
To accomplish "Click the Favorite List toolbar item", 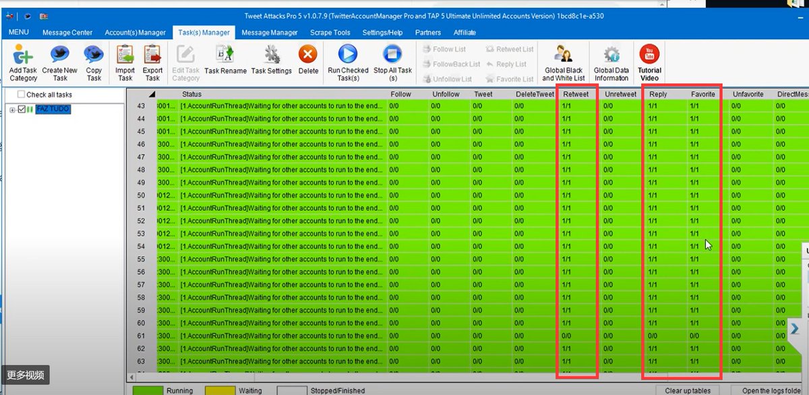I will coord(509,79).
